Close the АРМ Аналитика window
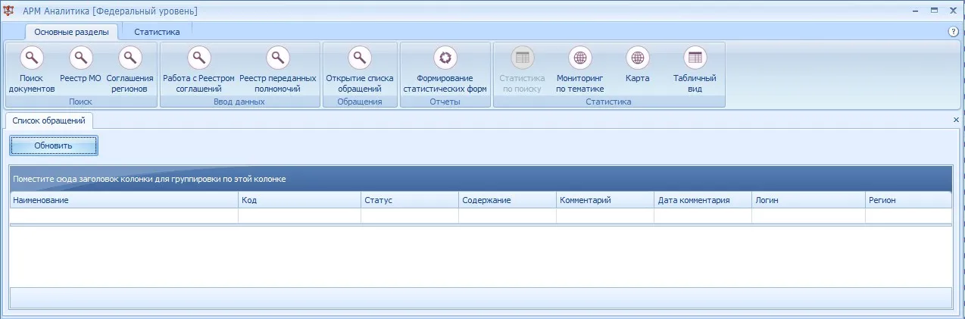965x319 pixels. point(953,11)
